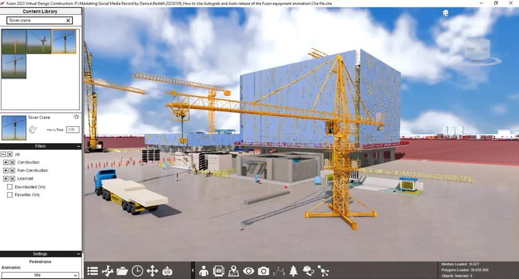The height and width of the screenshot is (279, 519).
Task: Click the Hourly Rate label
Action: coord(55,130)
